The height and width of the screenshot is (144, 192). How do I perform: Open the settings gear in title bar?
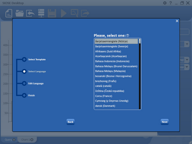(x=165, y=3)
